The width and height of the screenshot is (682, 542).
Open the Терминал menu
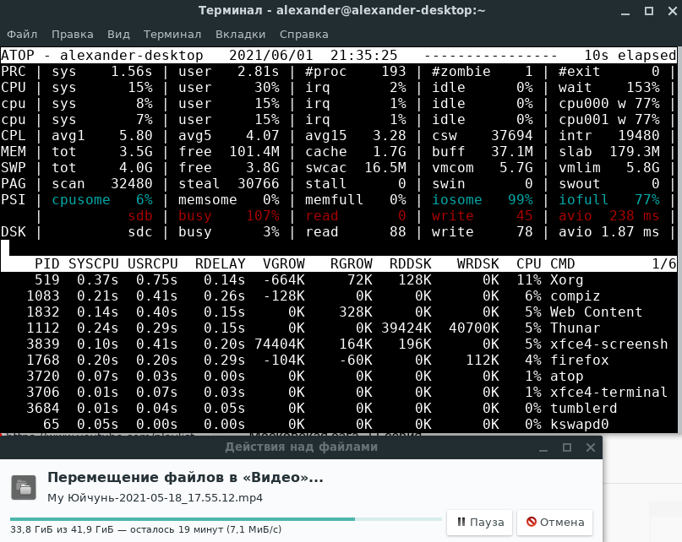click(x=172, y=35)
